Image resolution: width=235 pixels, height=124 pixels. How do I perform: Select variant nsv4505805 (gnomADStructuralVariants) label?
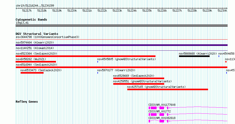tap(126, 59)
